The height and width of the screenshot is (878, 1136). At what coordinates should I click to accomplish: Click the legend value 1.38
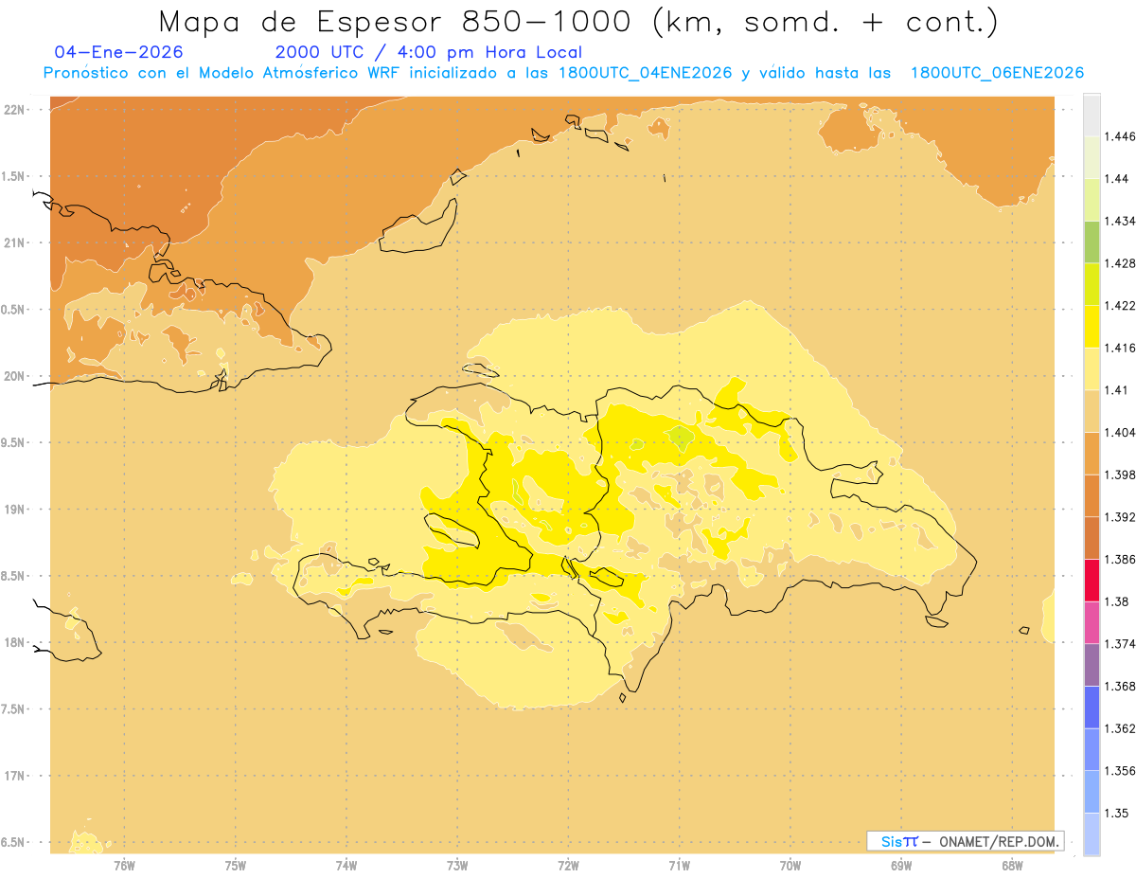pos(1117,601)
